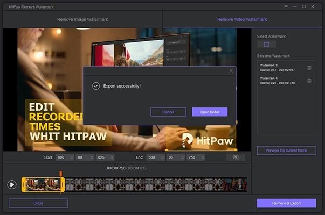Adjust the Start hours stepper arrows
Viewport: 325px width, 215px height.
click(72, 157)
